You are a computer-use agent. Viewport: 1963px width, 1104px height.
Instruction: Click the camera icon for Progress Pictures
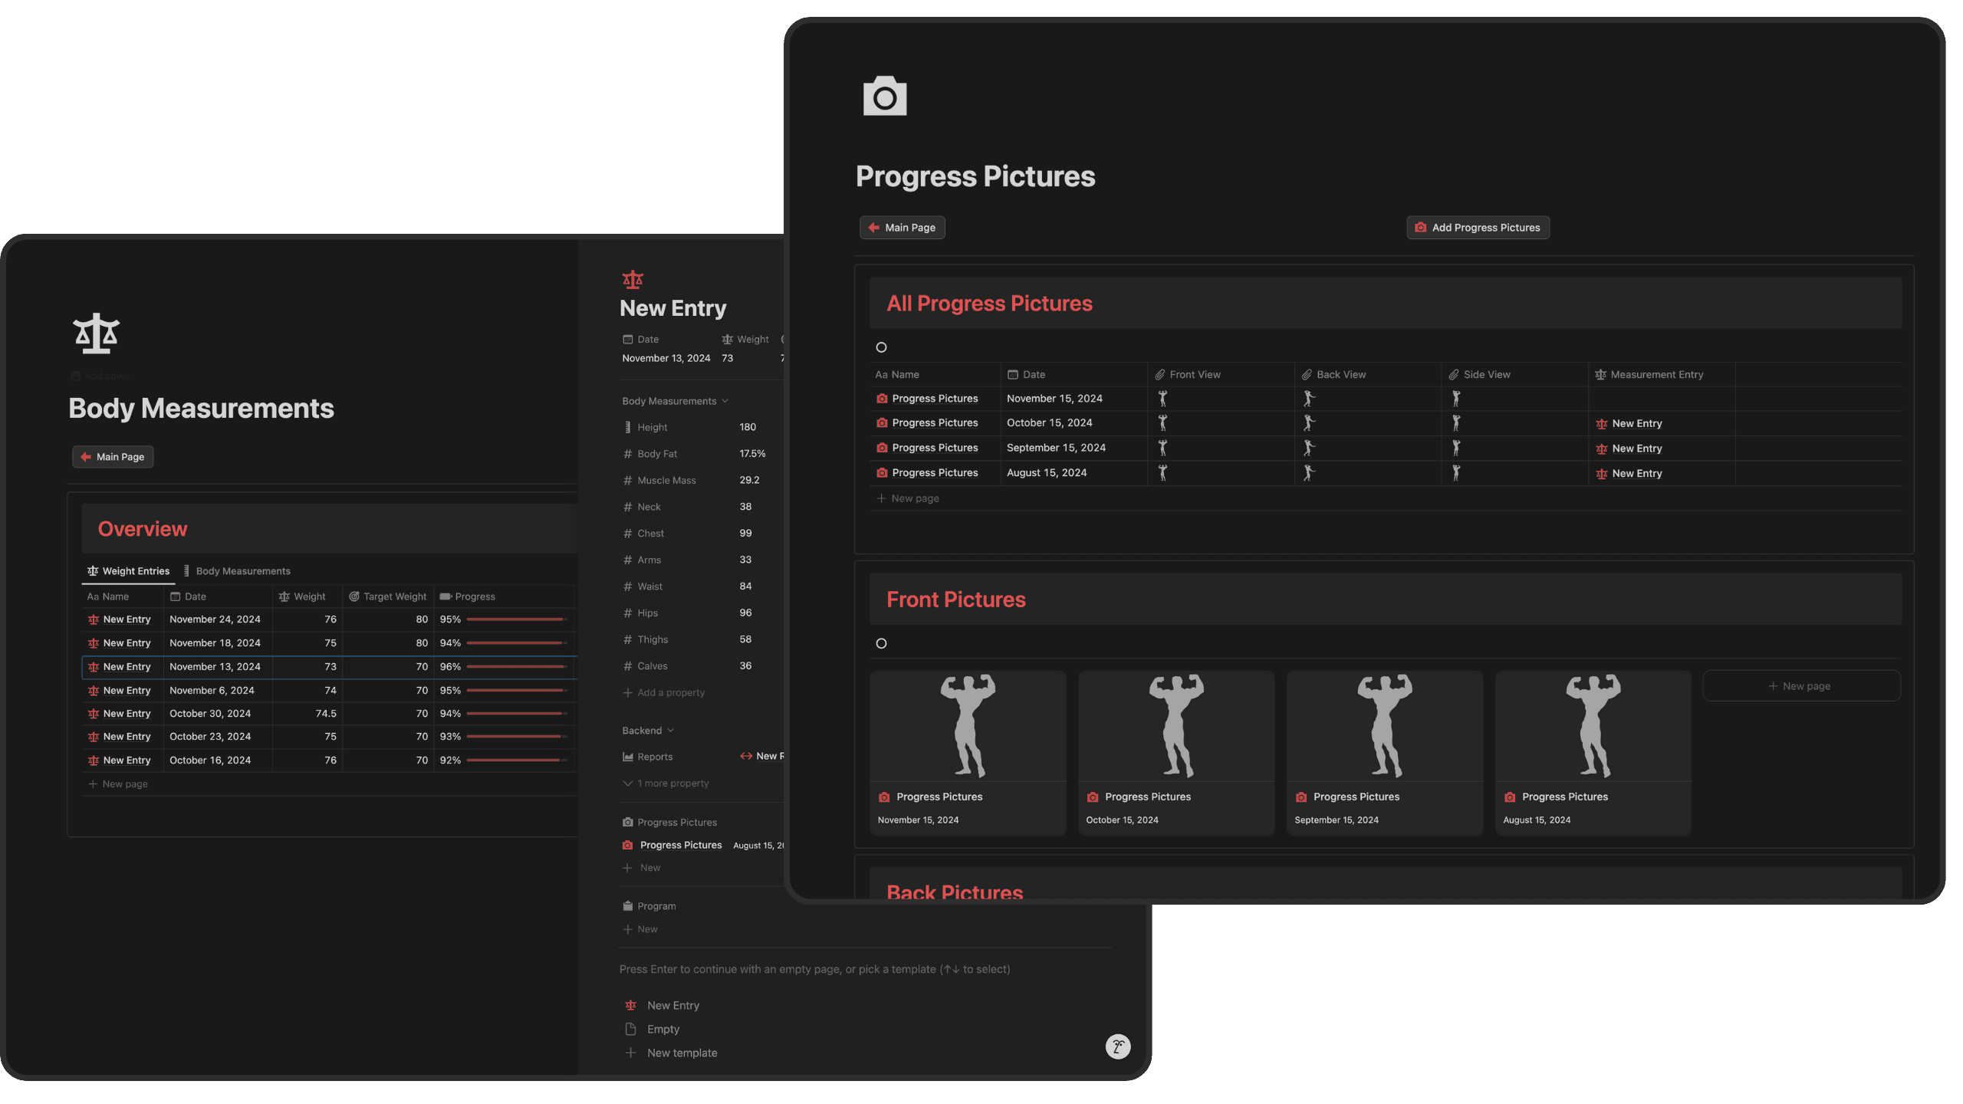tap(884, 96)
